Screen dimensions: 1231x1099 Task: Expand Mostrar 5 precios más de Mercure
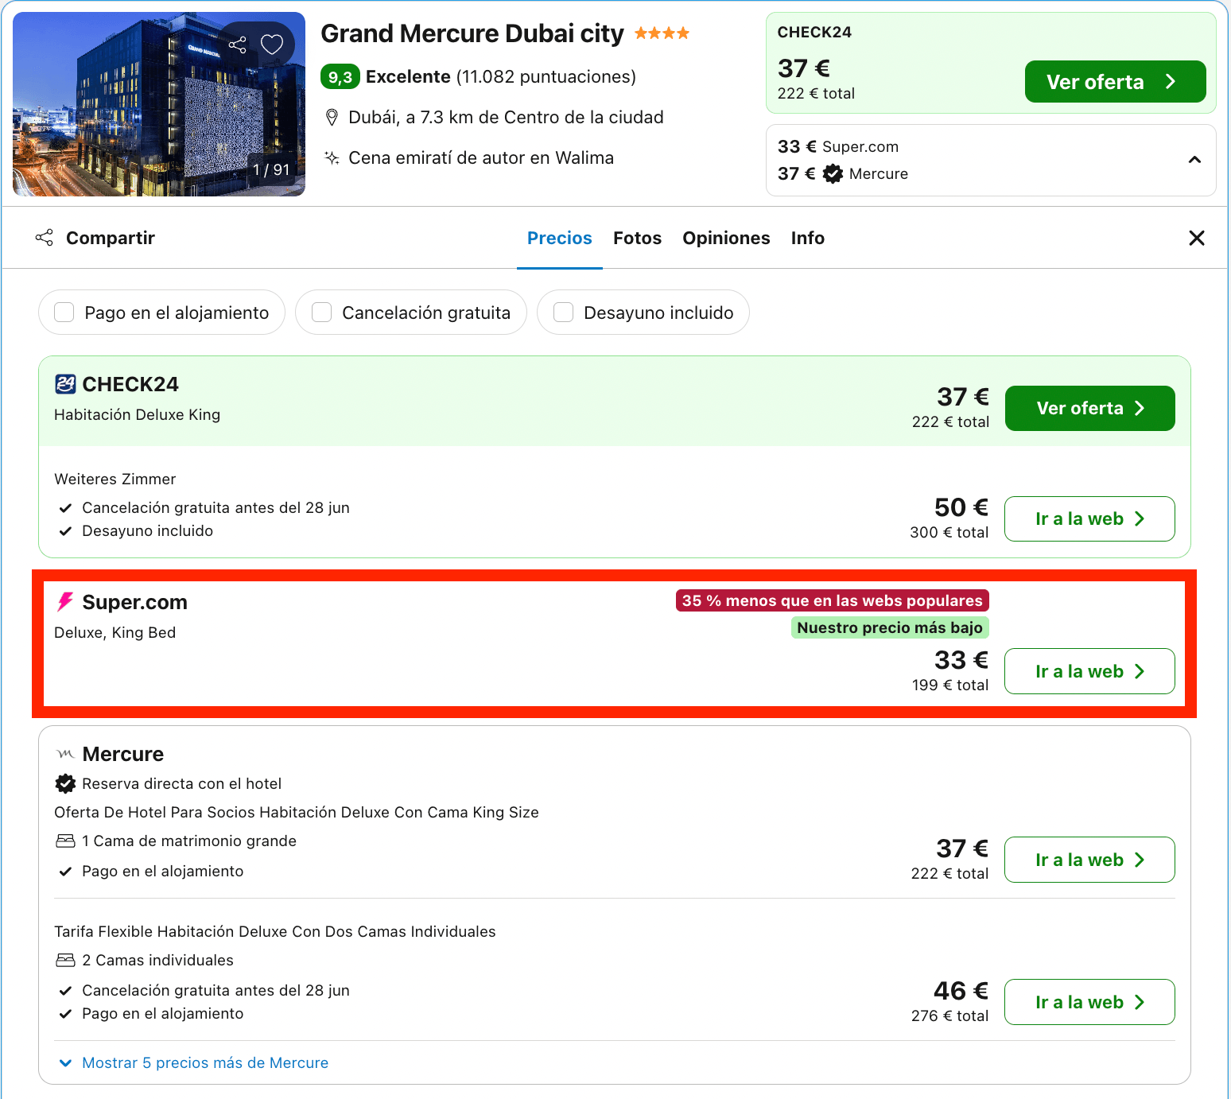click(x=194, y=1062)
